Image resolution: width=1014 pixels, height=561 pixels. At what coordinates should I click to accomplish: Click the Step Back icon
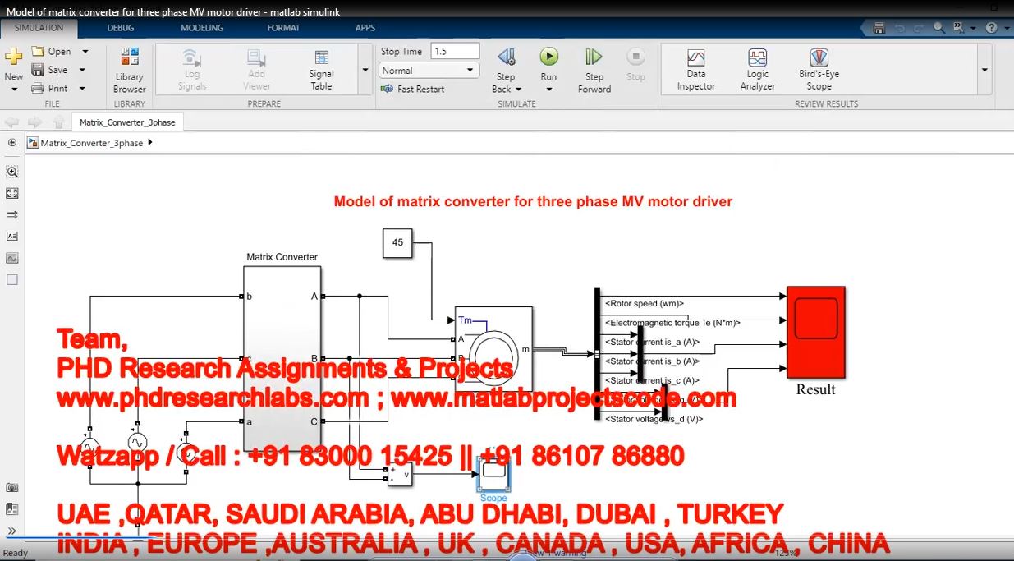[x=507, y=57]
